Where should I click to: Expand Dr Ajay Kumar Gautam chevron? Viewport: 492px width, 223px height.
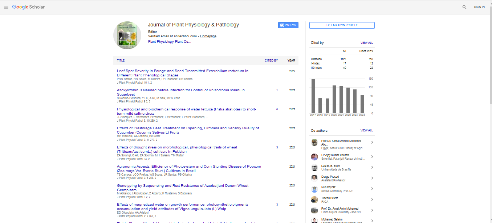coord(372,157)
